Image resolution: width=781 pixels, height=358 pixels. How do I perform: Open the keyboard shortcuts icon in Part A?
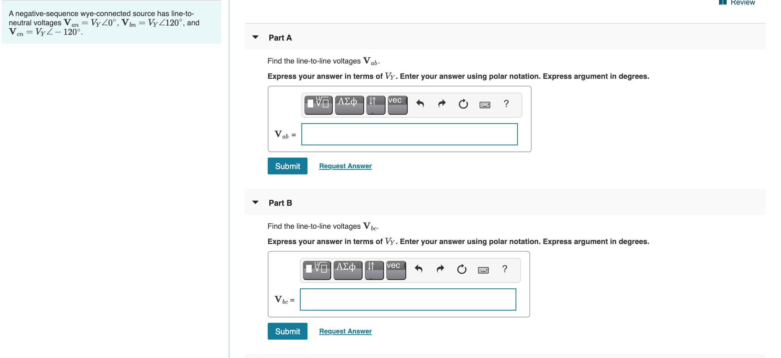(x=484, y=104)
